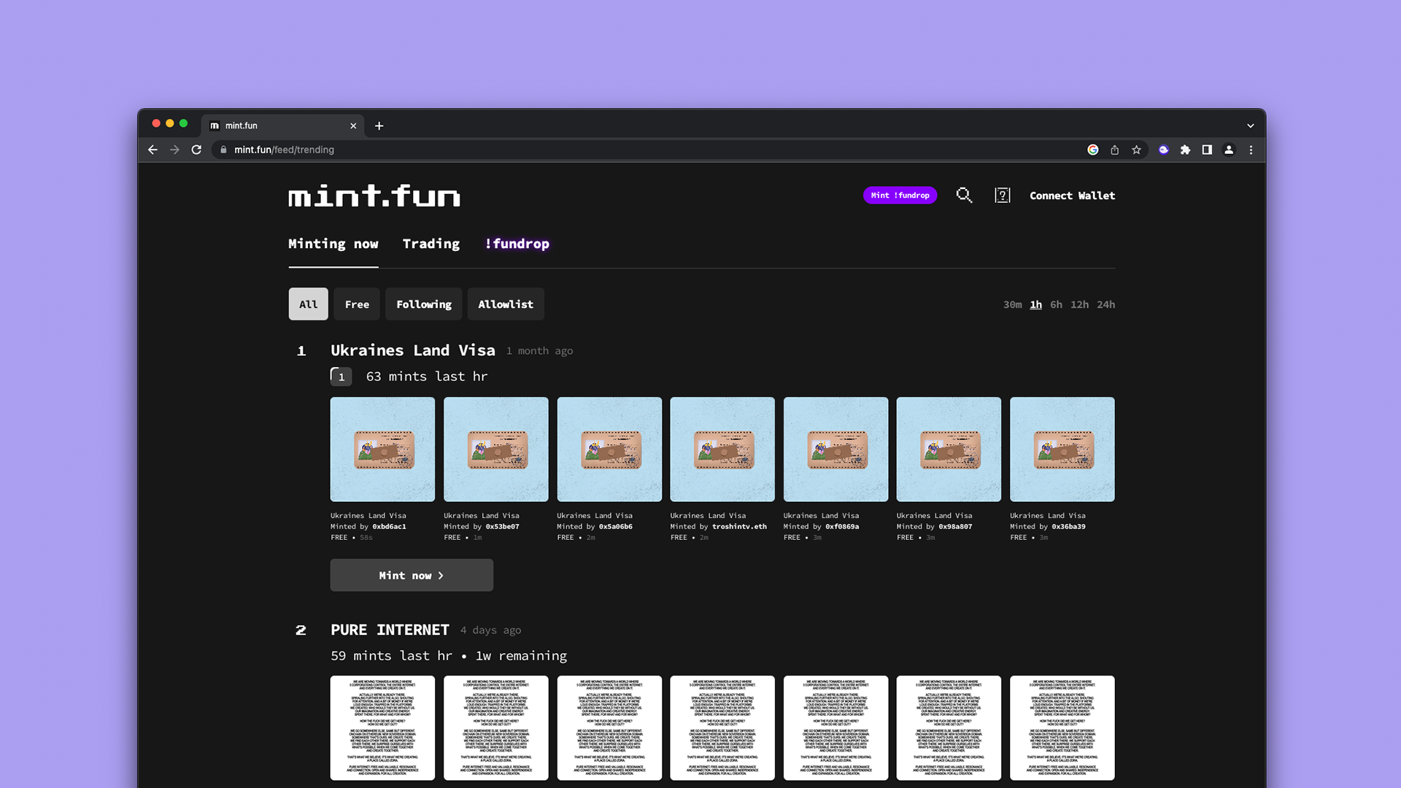Open the Ukraines Land Visa minted by troshintv.eth
Screen dimensions: 1401x788
coord(722,449)
